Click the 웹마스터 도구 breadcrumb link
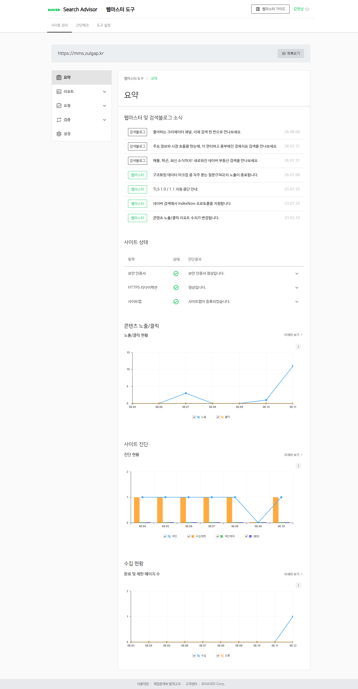This screenshot has height=689, width=358. [x=134, y=78]
